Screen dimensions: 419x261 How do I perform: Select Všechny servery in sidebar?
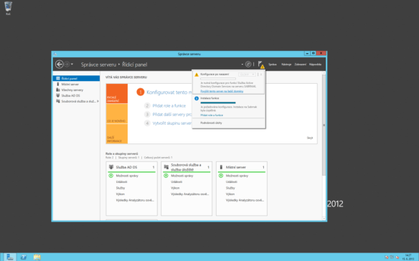[76, 90]
